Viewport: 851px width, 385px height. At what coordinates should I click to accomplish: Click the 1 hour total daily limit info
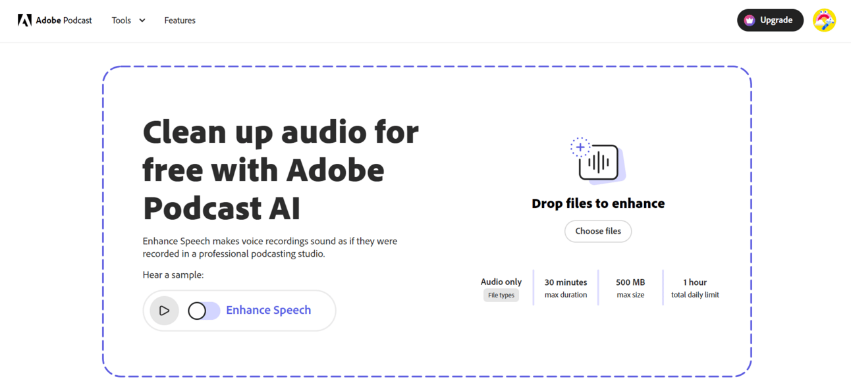[x=695, y=288]
